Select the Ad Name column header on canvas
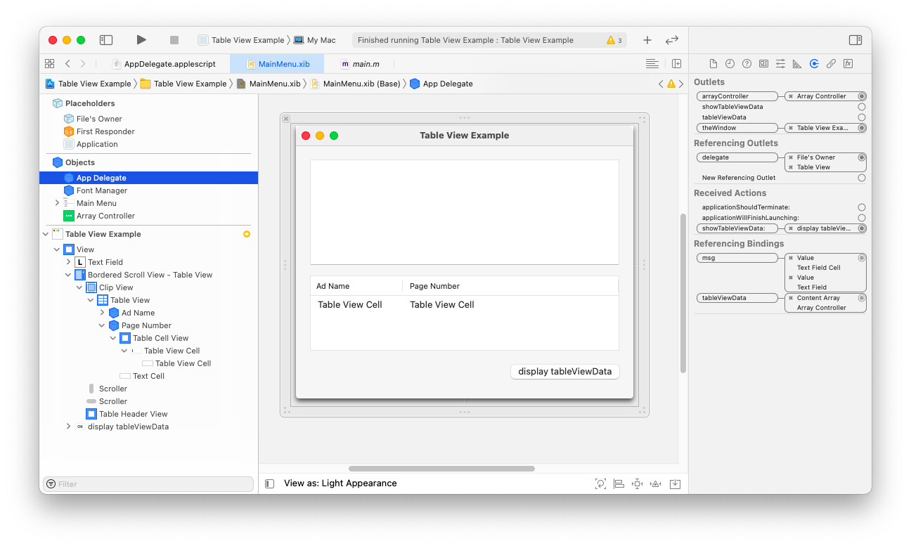The width and height of the screenshot is (911, 546). (x=356, y=286)
